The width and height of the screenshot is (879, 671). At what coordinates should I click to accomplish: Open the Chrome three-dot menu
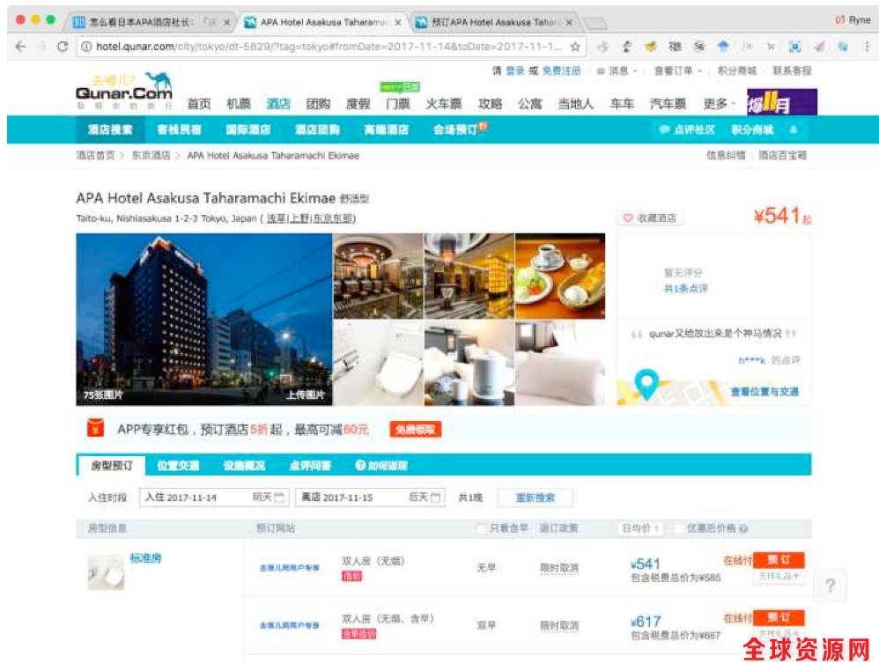(x=868, y=47)
